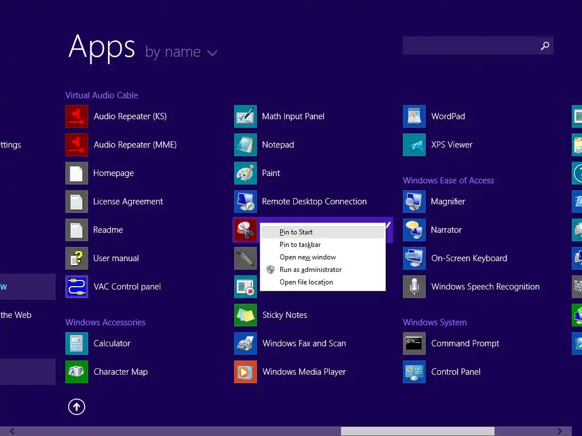Select Run as administrator

[x=323, y=270]
